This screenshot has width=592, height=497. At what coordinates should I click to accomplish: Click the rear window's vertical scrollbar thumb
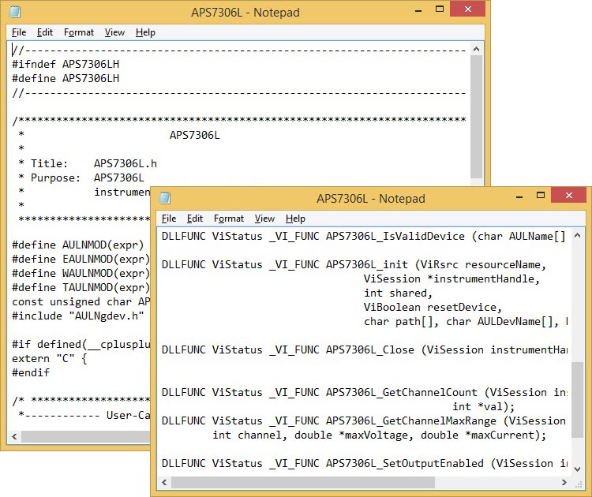476,118
